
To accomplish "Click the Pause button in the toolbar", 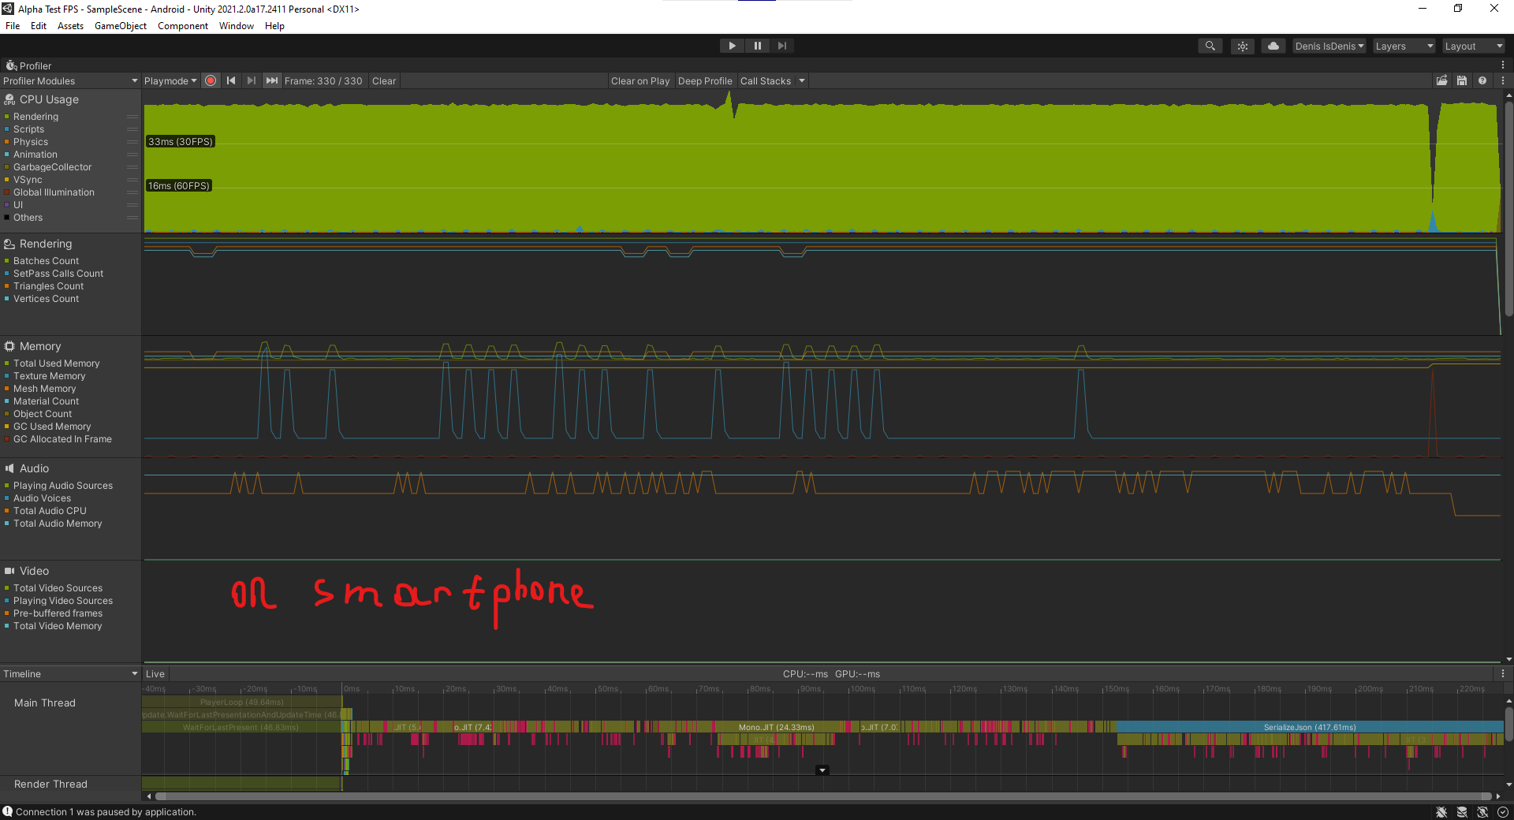I will point(757,46).
